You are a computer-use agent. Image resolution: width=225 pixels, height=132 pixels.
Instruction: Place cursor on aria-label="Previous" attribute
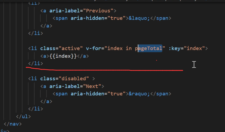[81, 11]
